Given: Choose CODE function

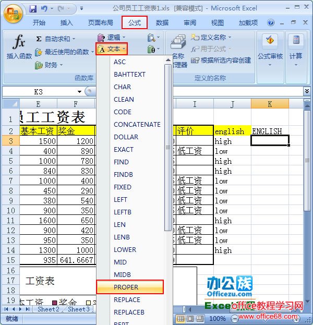Looking at the screenshot, I should pyautogui.click(x=123, y=112).
